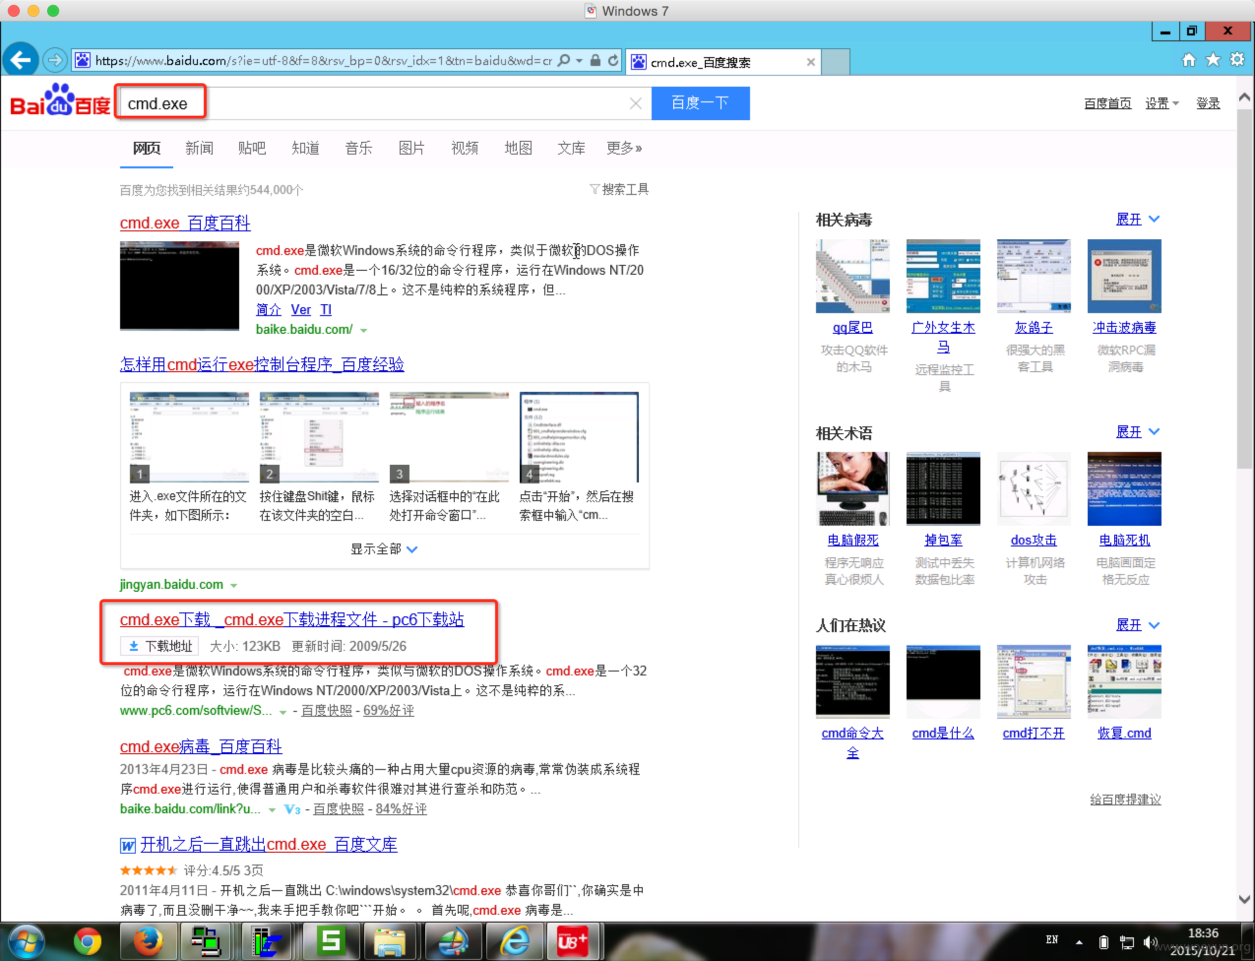This screenshot has height=961, width=1255.
Task: Expand the 更多» menu
Action: pyautogui.click(x=625, y=148)
